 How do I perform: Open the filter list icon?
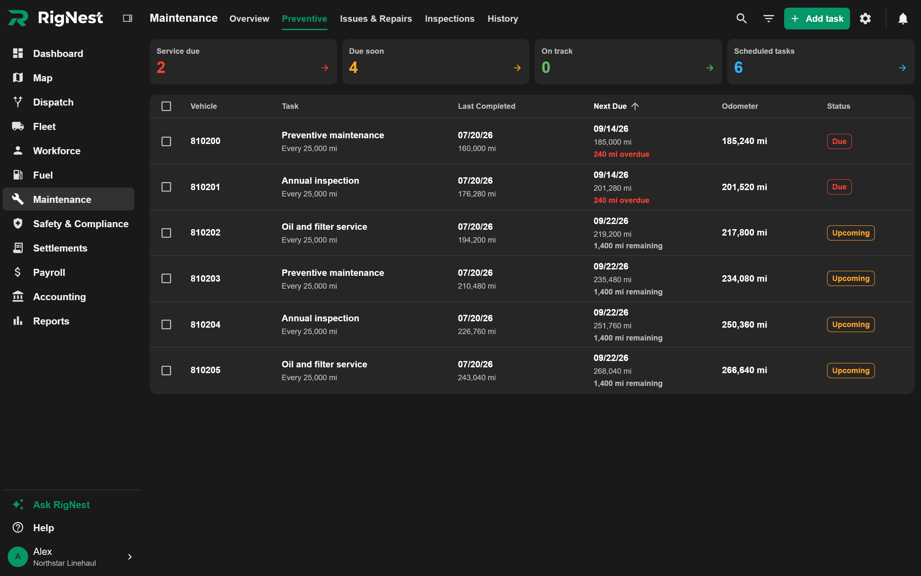click(x=768, y=18)
